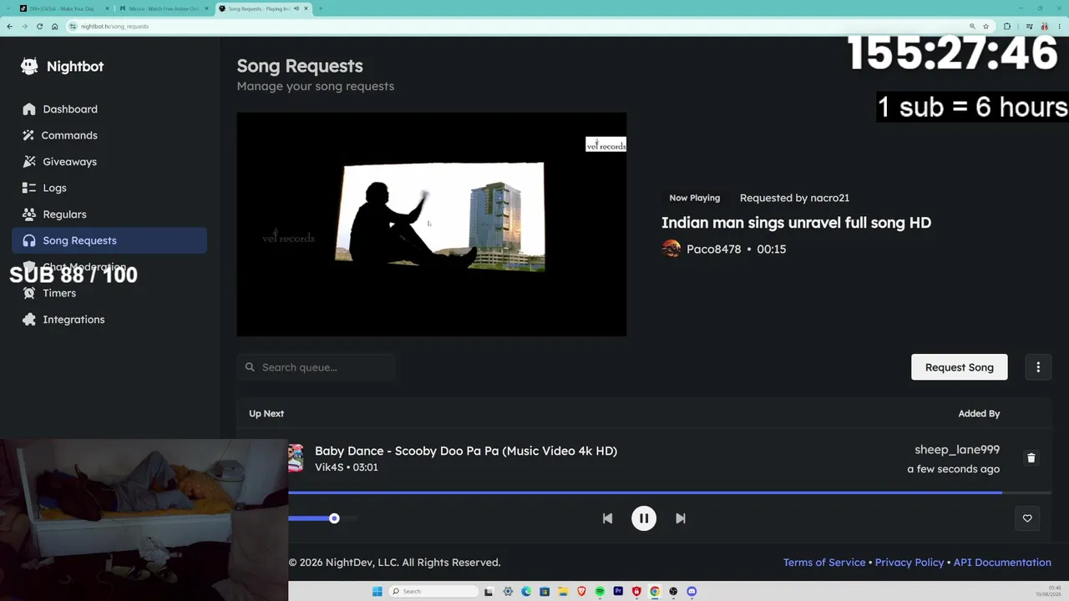Delete the Scooby Doo Pa Pa queue entry
Viewport: 1069px width, 601px height.
point(1031,457)
